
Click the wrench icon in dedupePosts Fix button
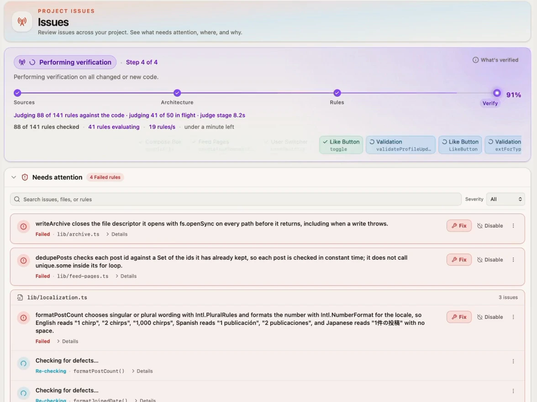pyautogui.click(x=454, y=260)
